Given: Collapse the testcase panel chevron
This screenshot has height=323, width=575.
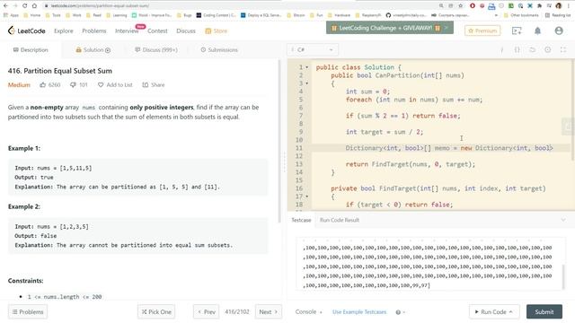Looking at the screenshot, I should coord(563,220).
